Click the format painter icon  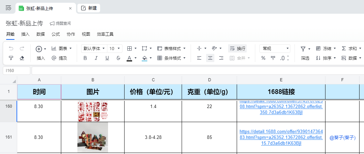click(11, 58)
